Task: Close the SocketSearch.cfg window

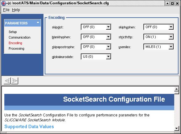Action: point(177,3)
